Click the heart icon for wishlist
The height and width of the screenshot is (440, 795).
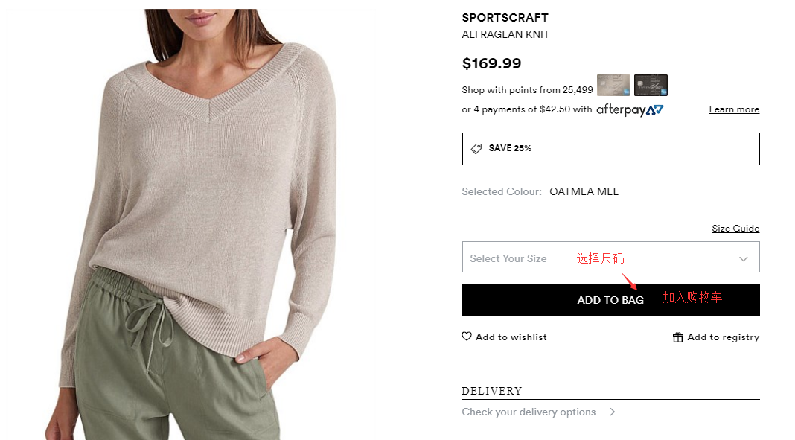pos(467,337)
